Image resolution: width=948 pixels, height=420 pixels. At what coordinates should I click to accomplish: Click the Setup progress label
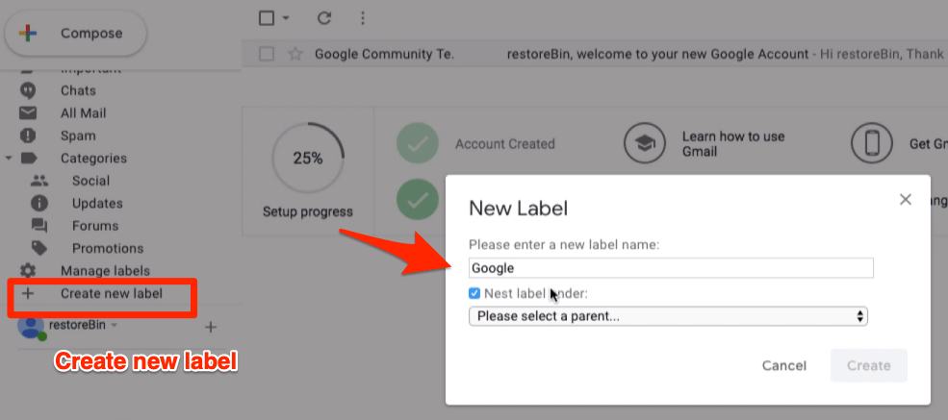pyautogui.click(x=308, y=211)
